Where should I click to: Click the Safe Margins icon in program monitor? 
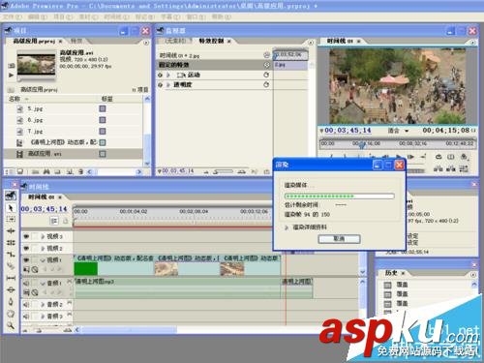(x=451, y=157)
